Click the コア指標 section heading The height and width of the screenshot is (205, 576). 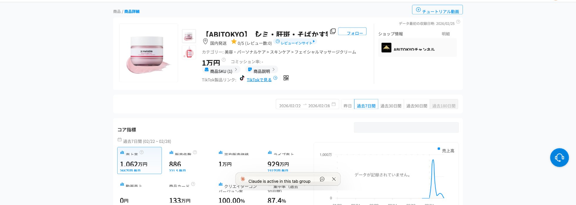pyautogui.click(x=127, y=129)
